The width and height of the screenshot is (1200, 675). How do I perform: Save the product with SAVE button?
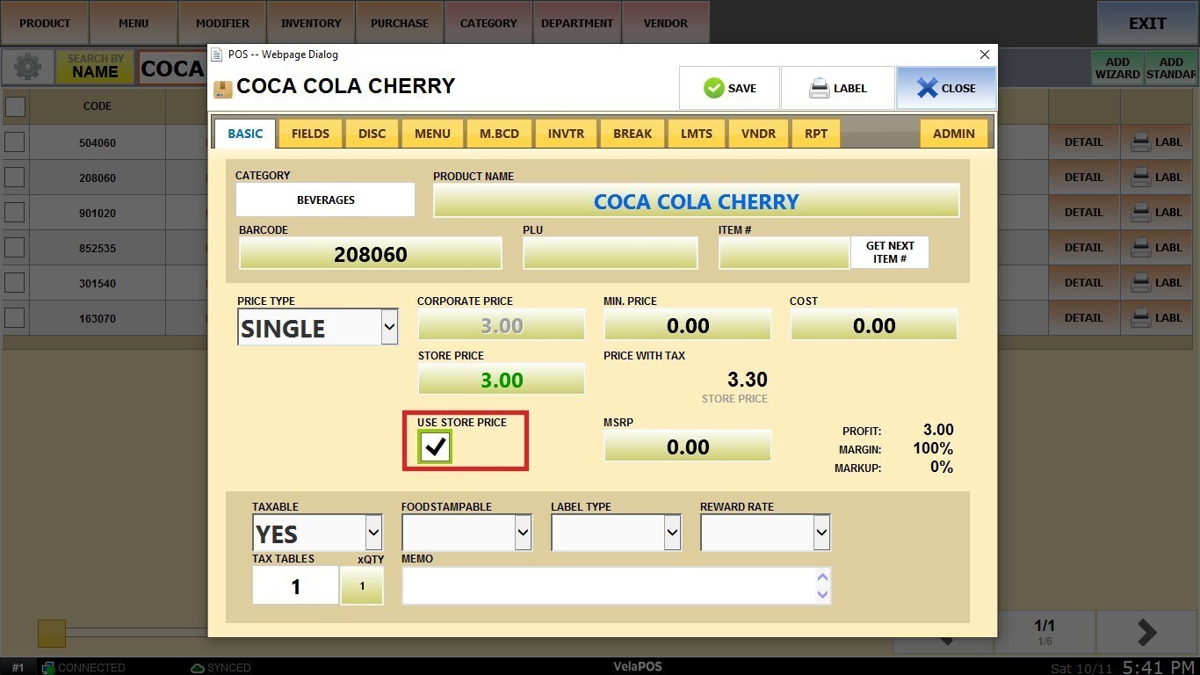tap(729, 88)
